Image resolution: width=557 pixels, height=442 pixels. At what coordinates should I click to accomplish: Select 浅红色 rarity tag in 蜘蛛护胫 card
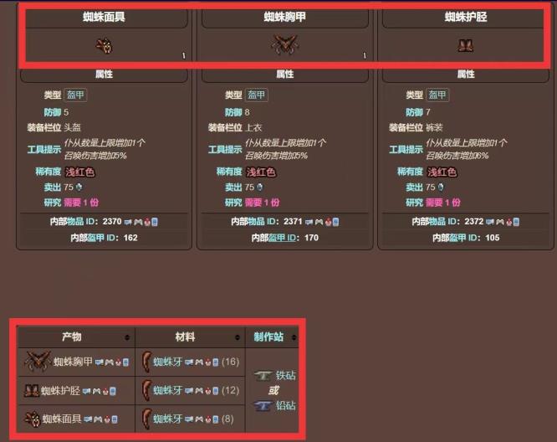[442, 172]
